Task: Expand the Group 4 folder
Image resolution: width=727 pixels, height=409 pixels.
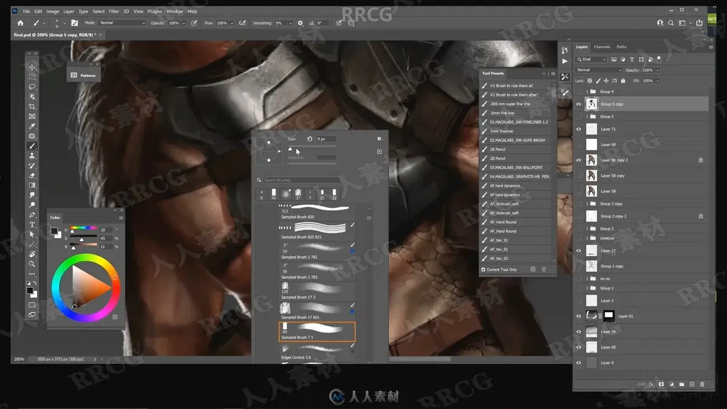Action: pos(587,92)
